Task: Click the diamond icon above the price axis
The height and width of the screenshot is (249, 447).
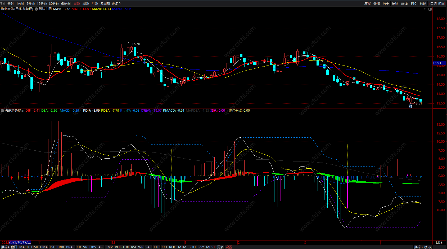Action: coord(425,9)
